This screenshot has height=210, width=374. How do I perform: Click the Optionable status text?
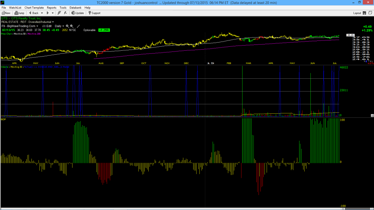89,30
